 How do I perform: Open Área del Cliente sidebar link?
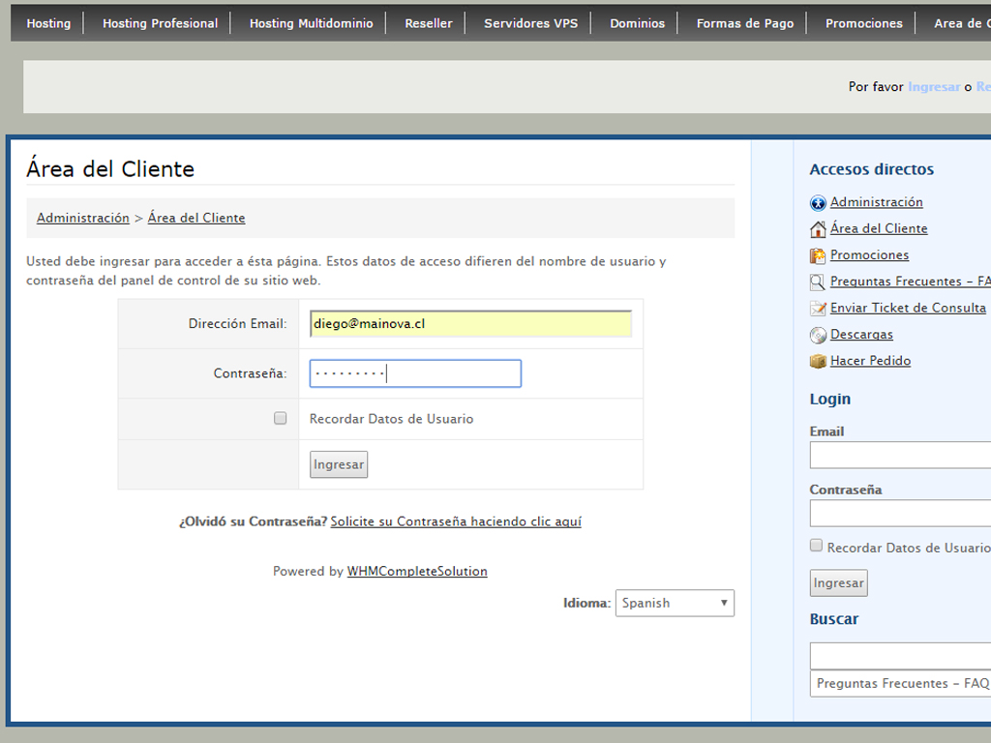click(879, 228)
